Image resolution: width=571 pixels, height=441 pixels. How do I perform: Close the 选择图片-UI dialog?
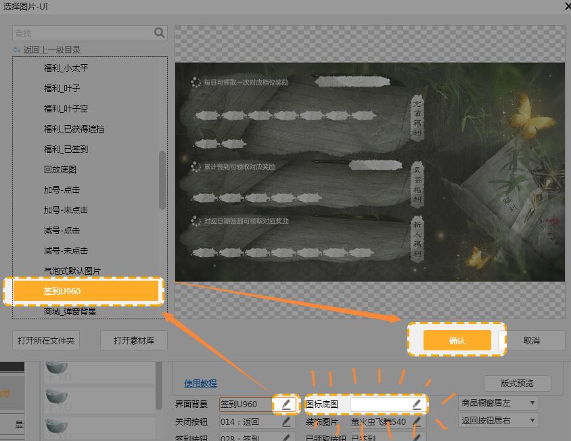(566, 5)
